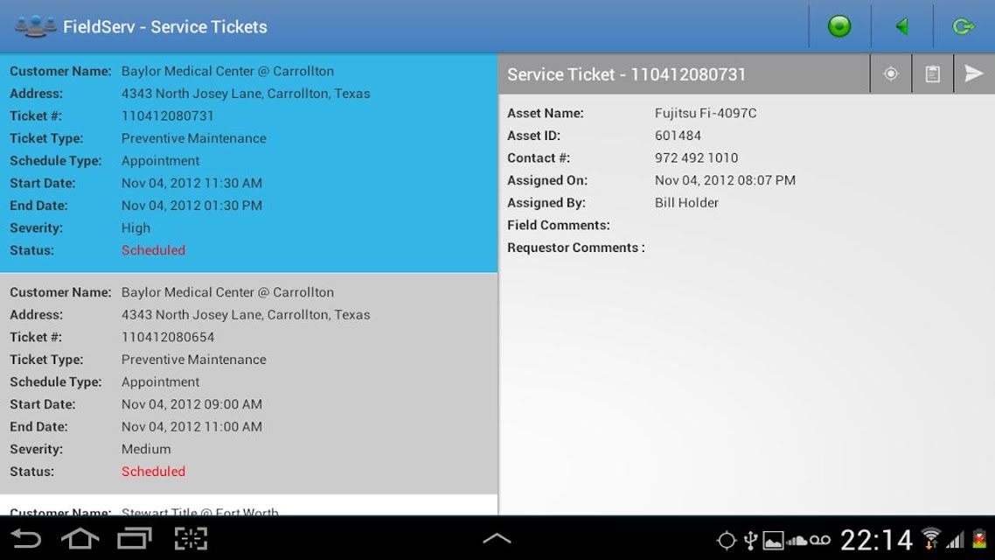The image size is (995, 560).
Task: Tap the GPS location status icon
Action: coord(726,541)
